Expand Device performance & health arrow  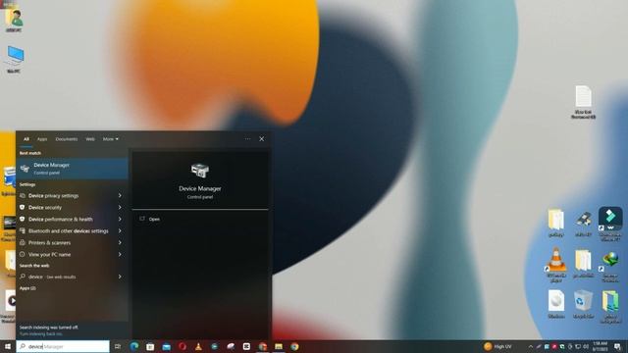point(120,219)
